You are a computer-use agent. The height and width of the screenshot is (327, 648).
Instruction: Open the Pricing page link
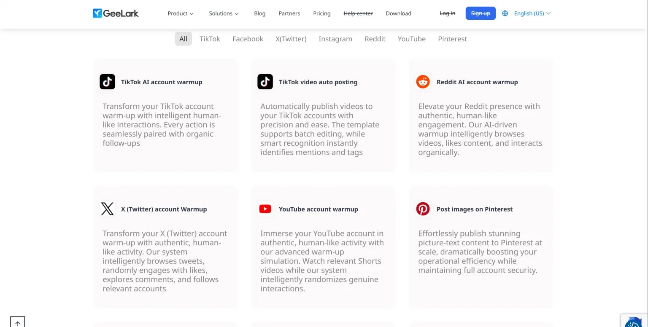click(321, 13)
